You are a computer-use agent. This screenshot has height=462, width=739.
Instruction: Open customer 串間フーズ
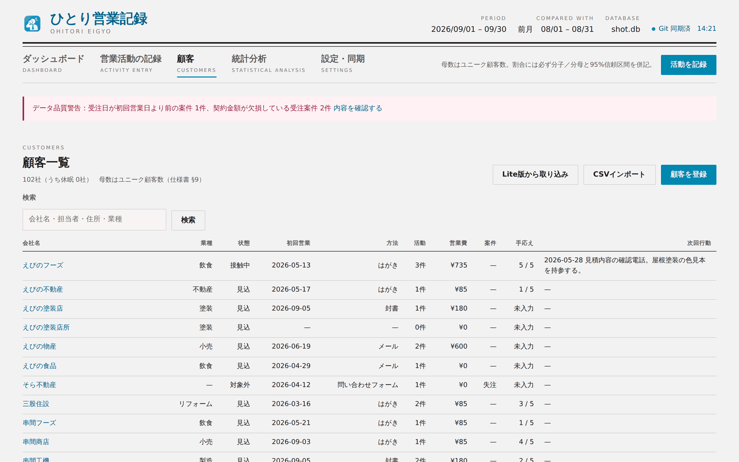point(40,423)
